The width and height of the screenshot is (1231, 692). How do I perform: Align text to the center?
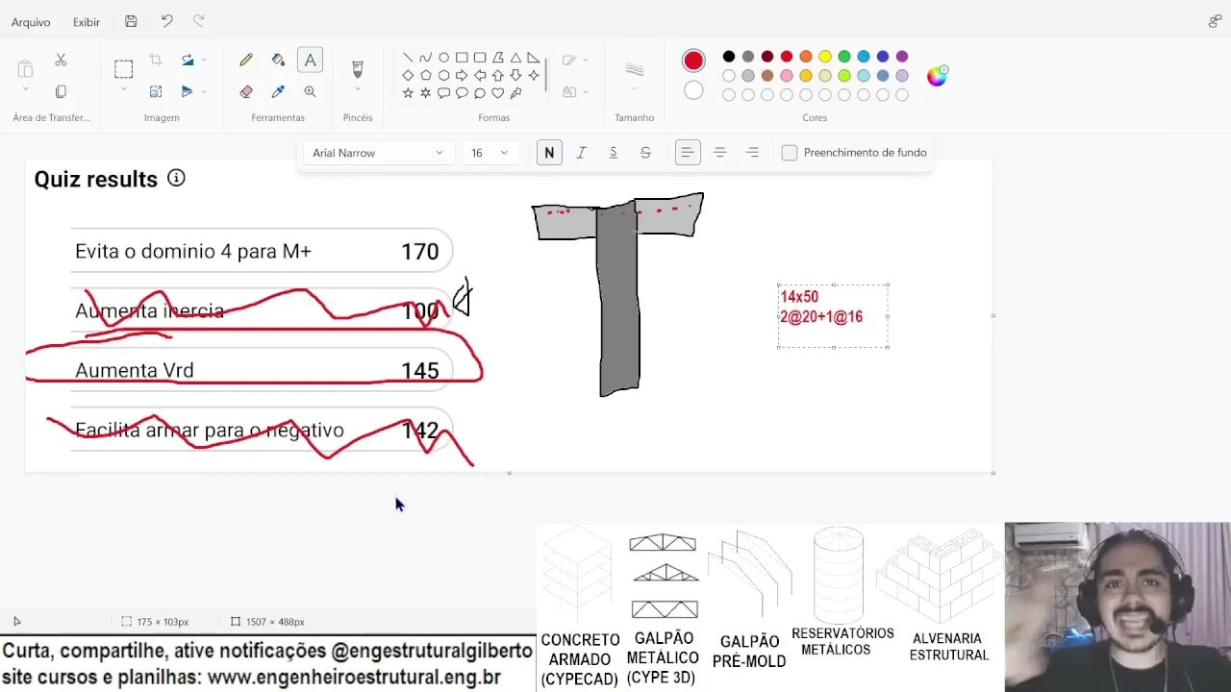pyautogui.click(x=719, y=153)
